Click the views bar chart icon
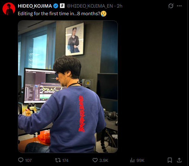The height and width of the screenshot is (166, 189). click(x=132, y=160)
